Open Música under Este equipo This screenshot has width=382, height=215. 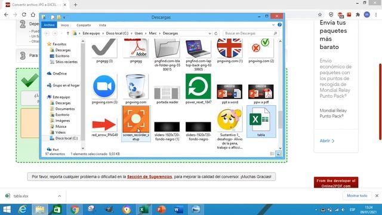(61, 127)
